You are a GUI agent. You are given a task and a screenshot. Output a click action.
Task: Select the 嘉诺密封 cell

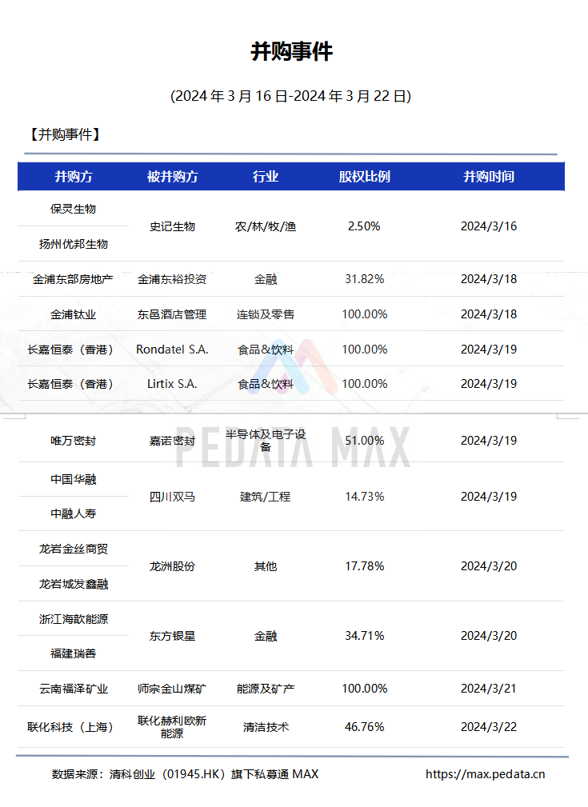[173, 441]
